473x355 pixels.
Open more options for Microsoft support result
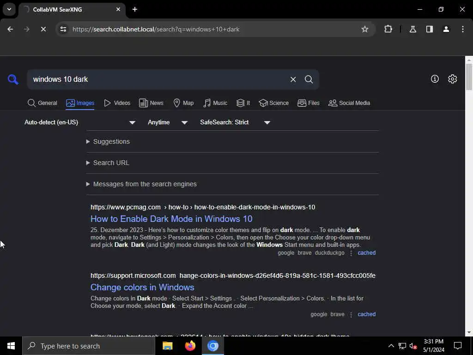click(351, 314)
